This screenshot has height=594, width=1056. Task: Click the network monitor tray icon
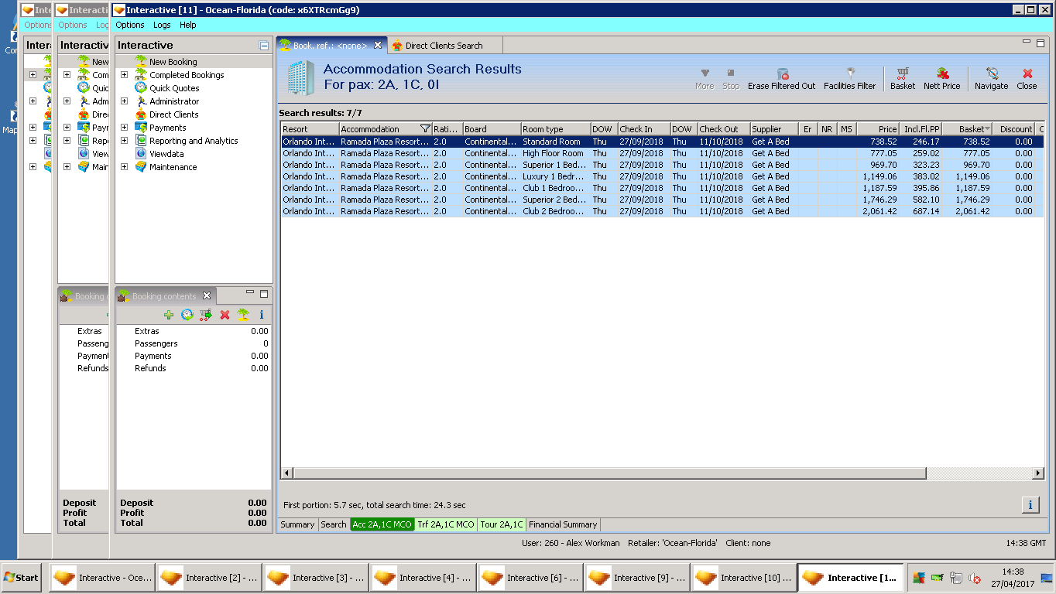pos(956,578)
